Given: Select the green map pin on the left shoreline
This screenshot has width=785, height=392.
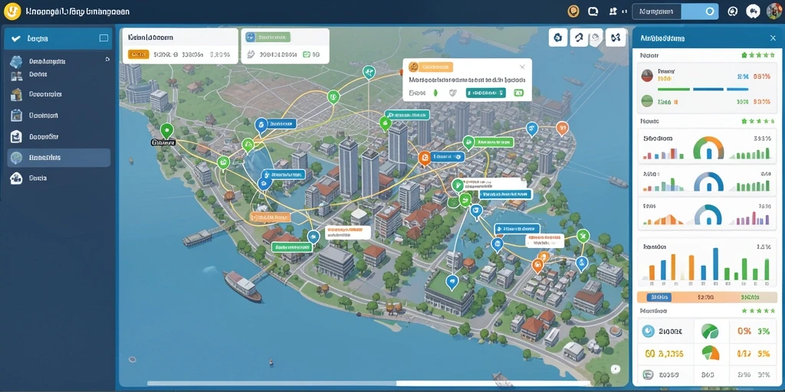Looking at the screenshot, I should coord(166,130).
